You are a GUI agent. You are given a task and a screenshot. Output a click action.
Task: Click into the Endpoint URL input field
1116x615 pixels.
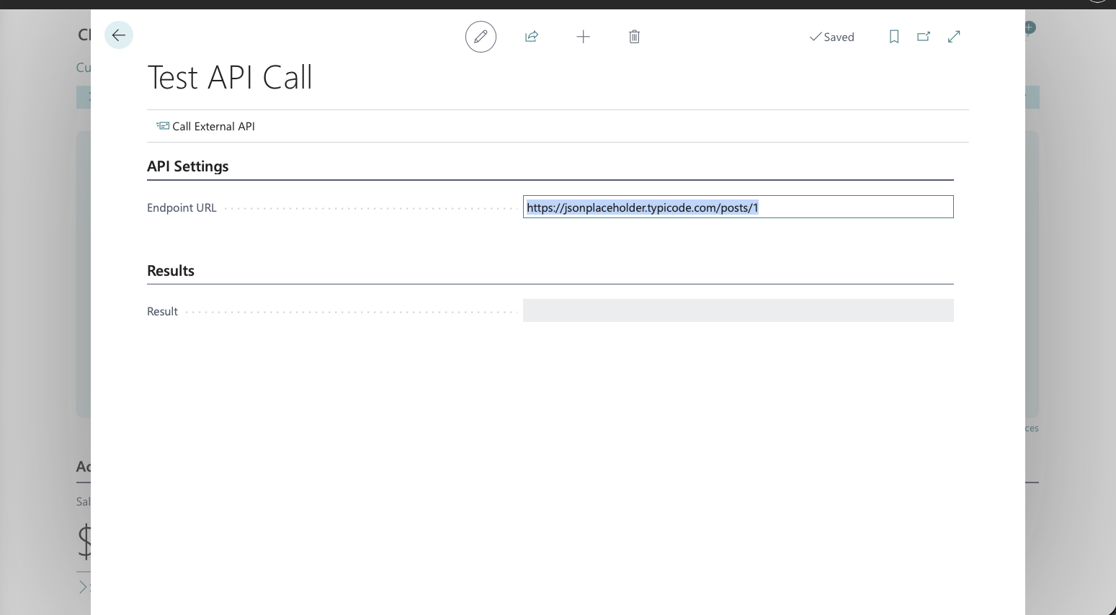(738, 207)
